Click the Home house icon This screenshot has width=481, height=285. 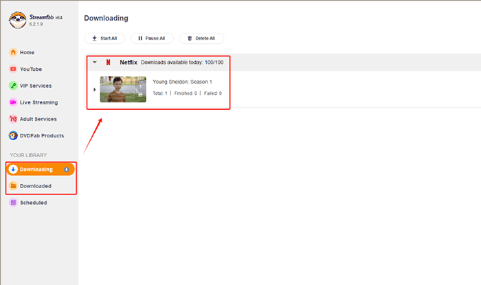pyautogui.click(x=13, y=52)
